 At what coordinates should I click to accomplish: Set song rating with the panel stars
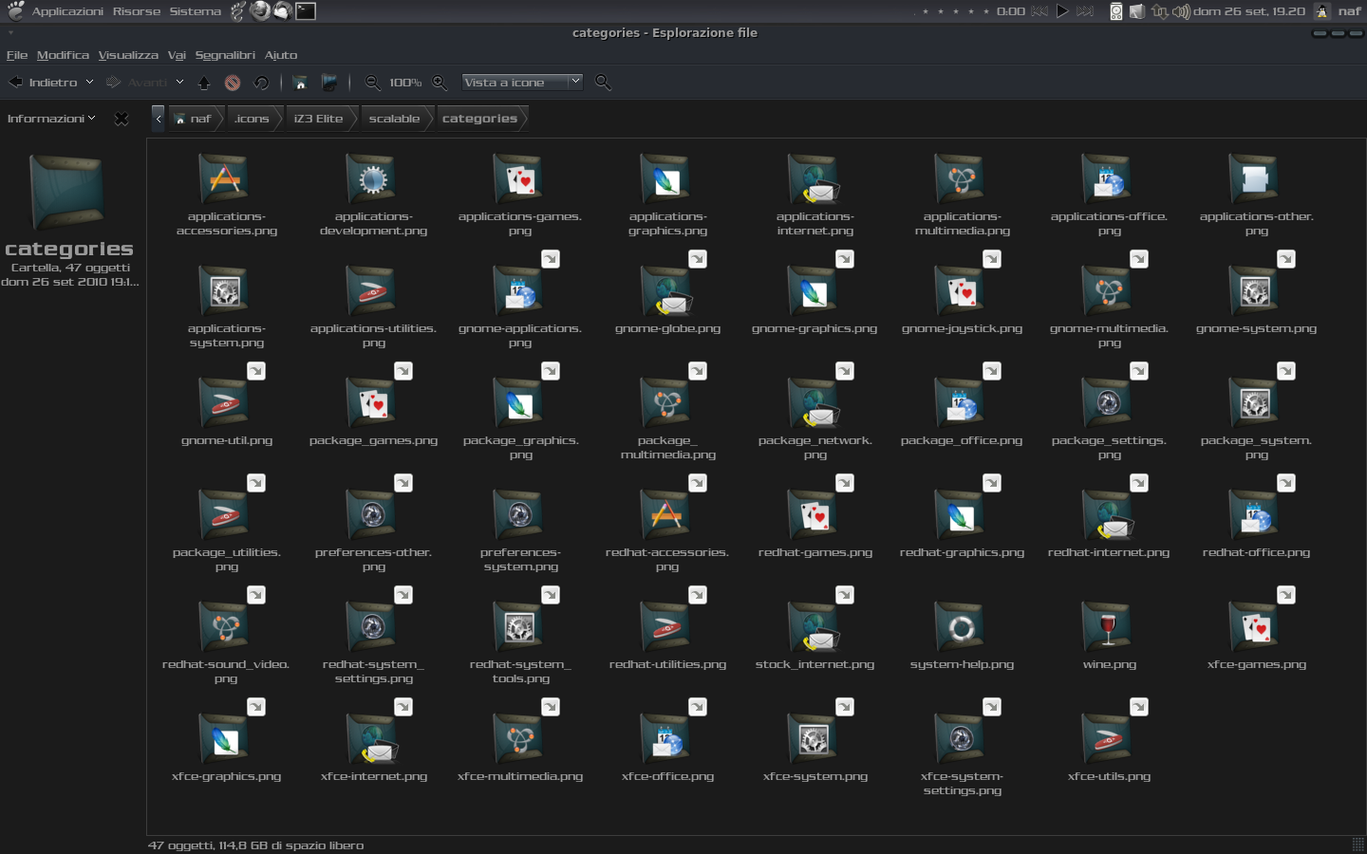click(956, 11)
